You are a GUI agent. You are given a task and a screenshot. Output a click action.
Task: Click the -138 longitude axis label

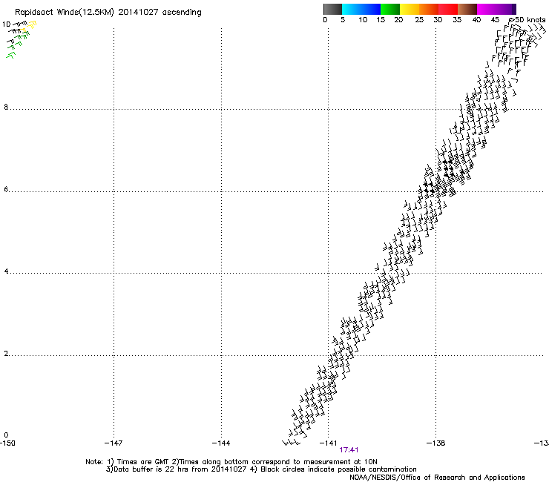(x=436, y=443)
